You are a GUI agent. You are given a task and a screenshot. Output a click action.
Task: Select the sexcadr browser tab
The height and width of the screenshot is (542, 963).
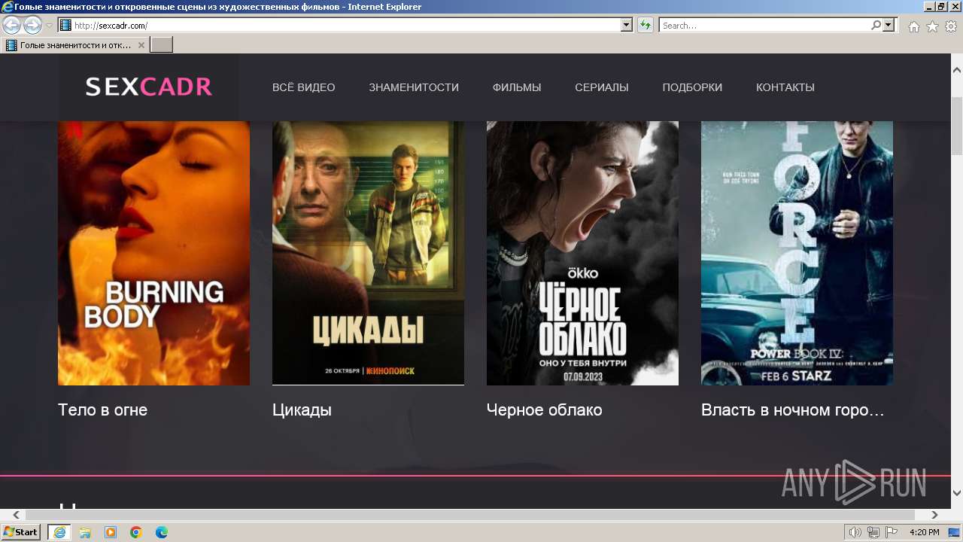pos(75,45)
